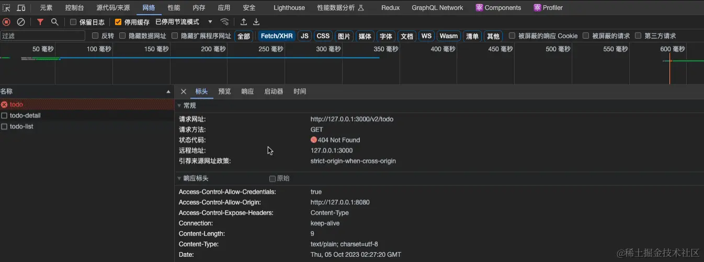Open network search with magnifier icon
The height and width of the screenshot is (262, 704).
coord(55,22)
